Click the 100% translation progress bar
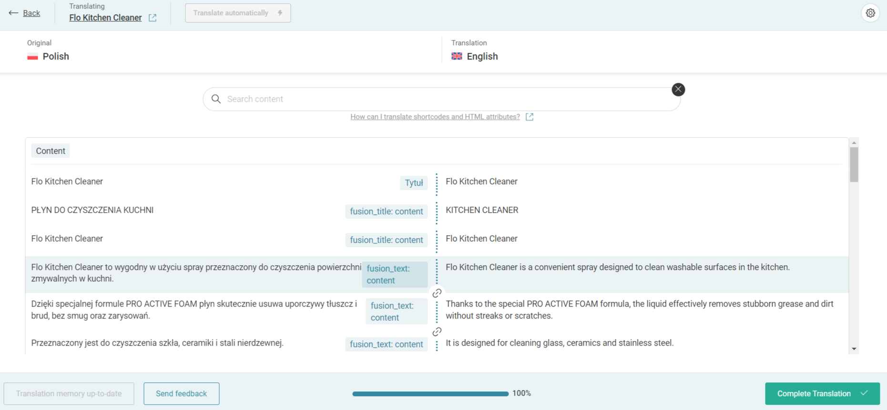 [x=430, y=394]
